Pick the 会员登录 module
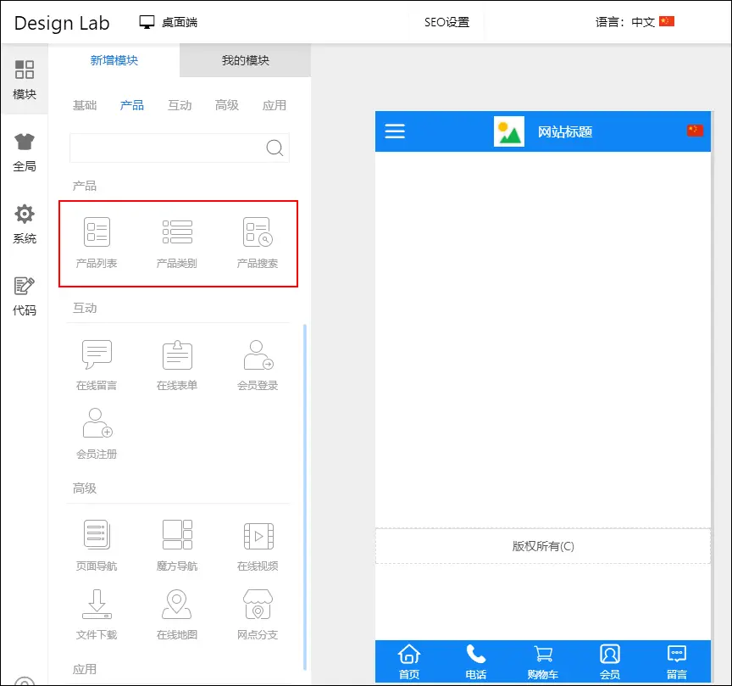The width and height of the screenshot is (732, 686). [x=257, y=355]
